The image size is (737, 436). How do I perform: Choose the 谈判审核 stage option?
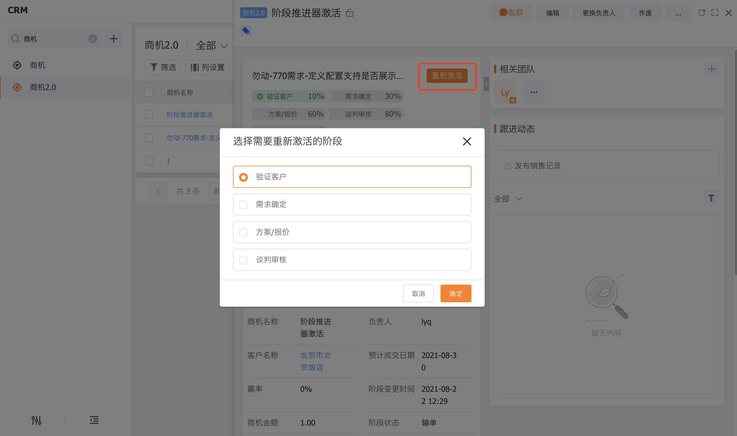352,260
